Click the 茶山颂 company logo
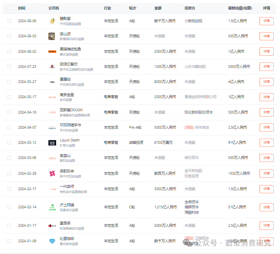280x254 pixels. [x=52, y=36]
